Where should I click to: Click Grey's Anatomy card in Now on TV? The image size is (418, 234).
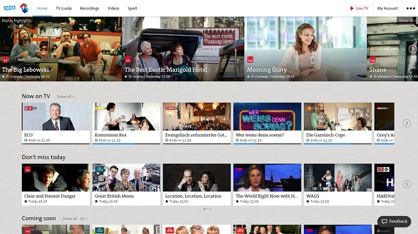pyautogui.click(x=384, y=123)
